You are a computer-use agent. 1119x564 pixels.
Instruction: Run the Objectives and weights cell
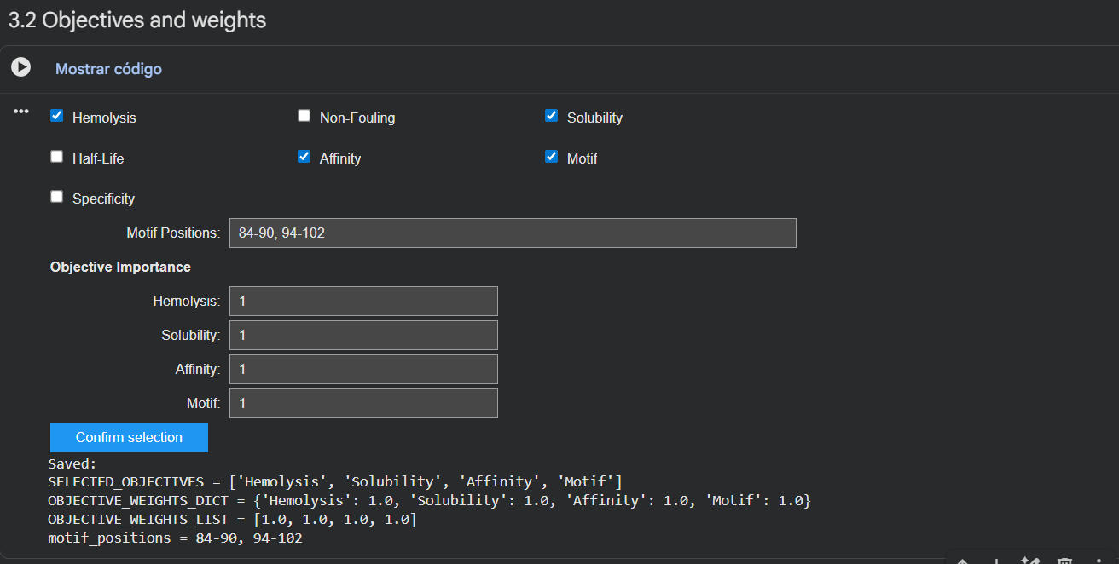click(20, 67)
